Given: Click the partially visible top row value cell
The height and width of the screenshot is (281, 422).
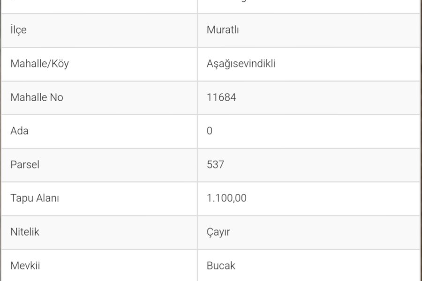Looking at the screenshot, I should pyautogui.click(x=309, y=6).
